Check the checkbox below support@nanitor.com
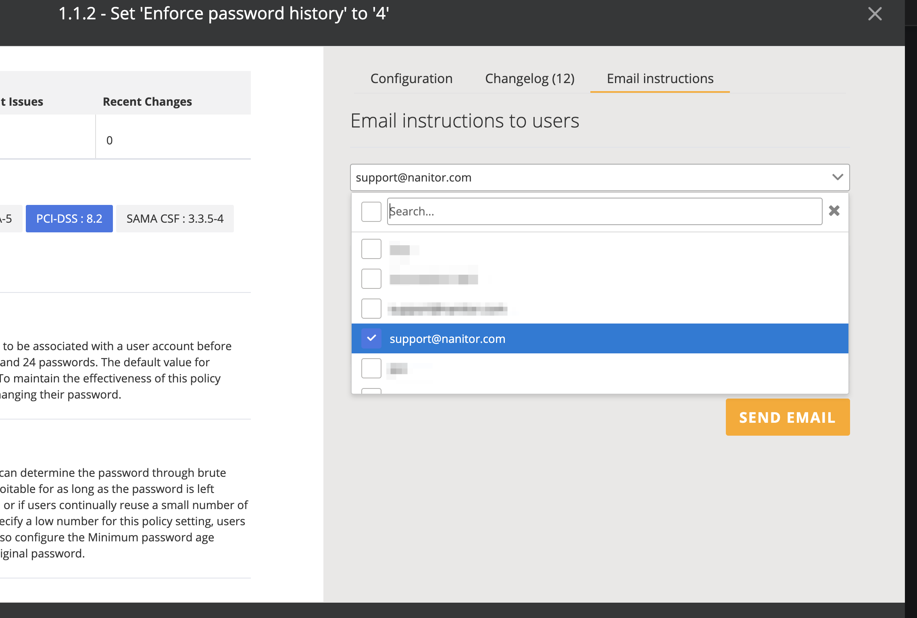Screen dimensions: 917x618 pos(371,368)
